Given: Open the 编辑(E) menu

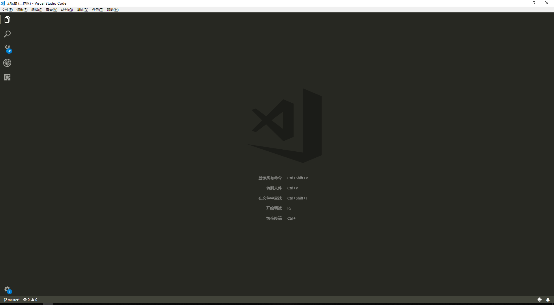Looking at the screenshot, I should tap(22, 10).
